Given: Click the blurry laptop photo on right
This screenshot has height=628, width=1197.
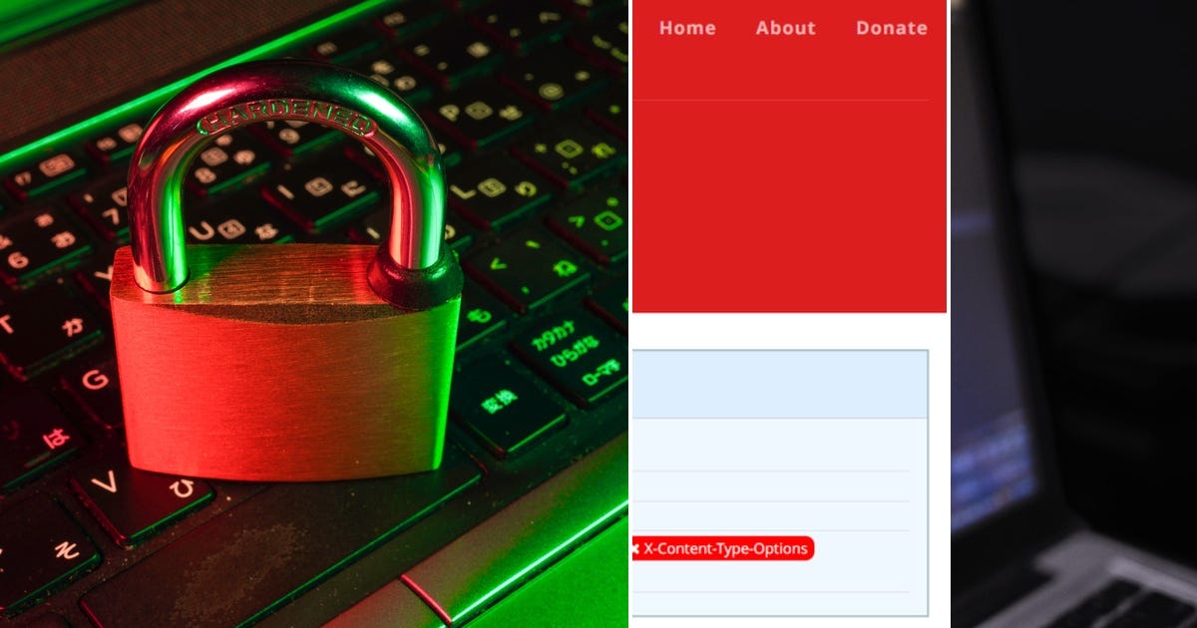Looking at the screenshot, I should click(1074, 314).
